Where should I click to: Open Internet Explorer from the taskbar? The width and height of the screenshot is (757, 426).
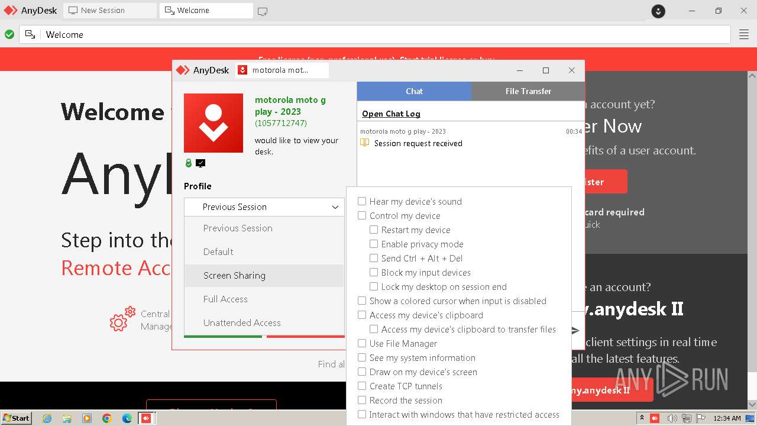coord(47,418)
